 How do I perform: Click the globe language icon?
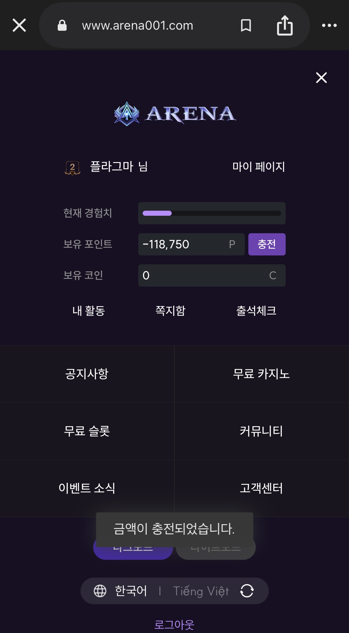coord(100,591)
